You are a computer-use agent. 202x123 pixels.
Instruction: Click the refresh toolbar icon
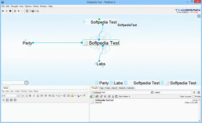click(x=27, y=11)
